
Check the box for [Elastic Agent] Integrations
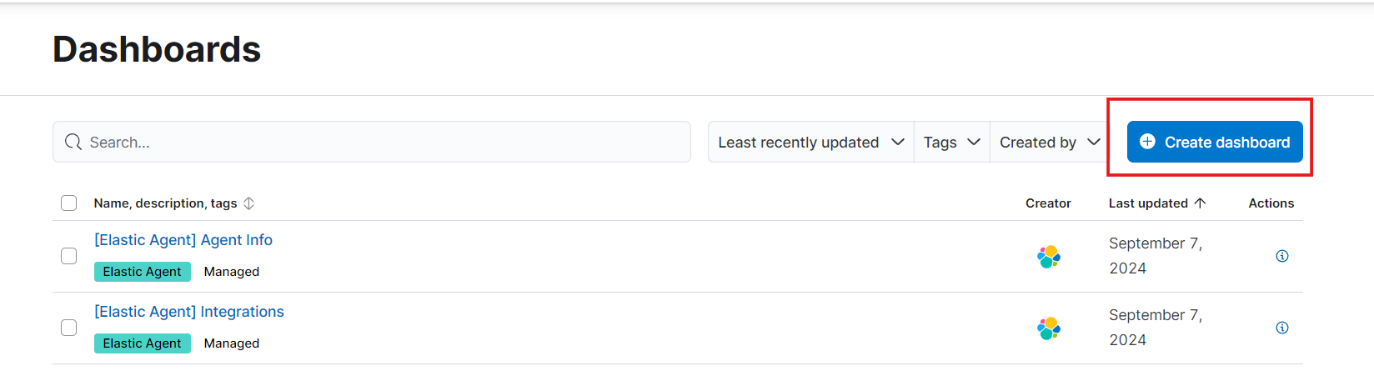click(x=69, y=328)
